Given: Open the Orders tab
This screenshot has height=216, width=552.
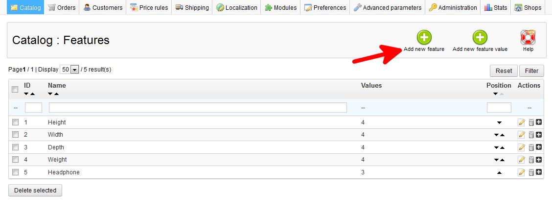Looking at the screenshot, I should [62, 7].
